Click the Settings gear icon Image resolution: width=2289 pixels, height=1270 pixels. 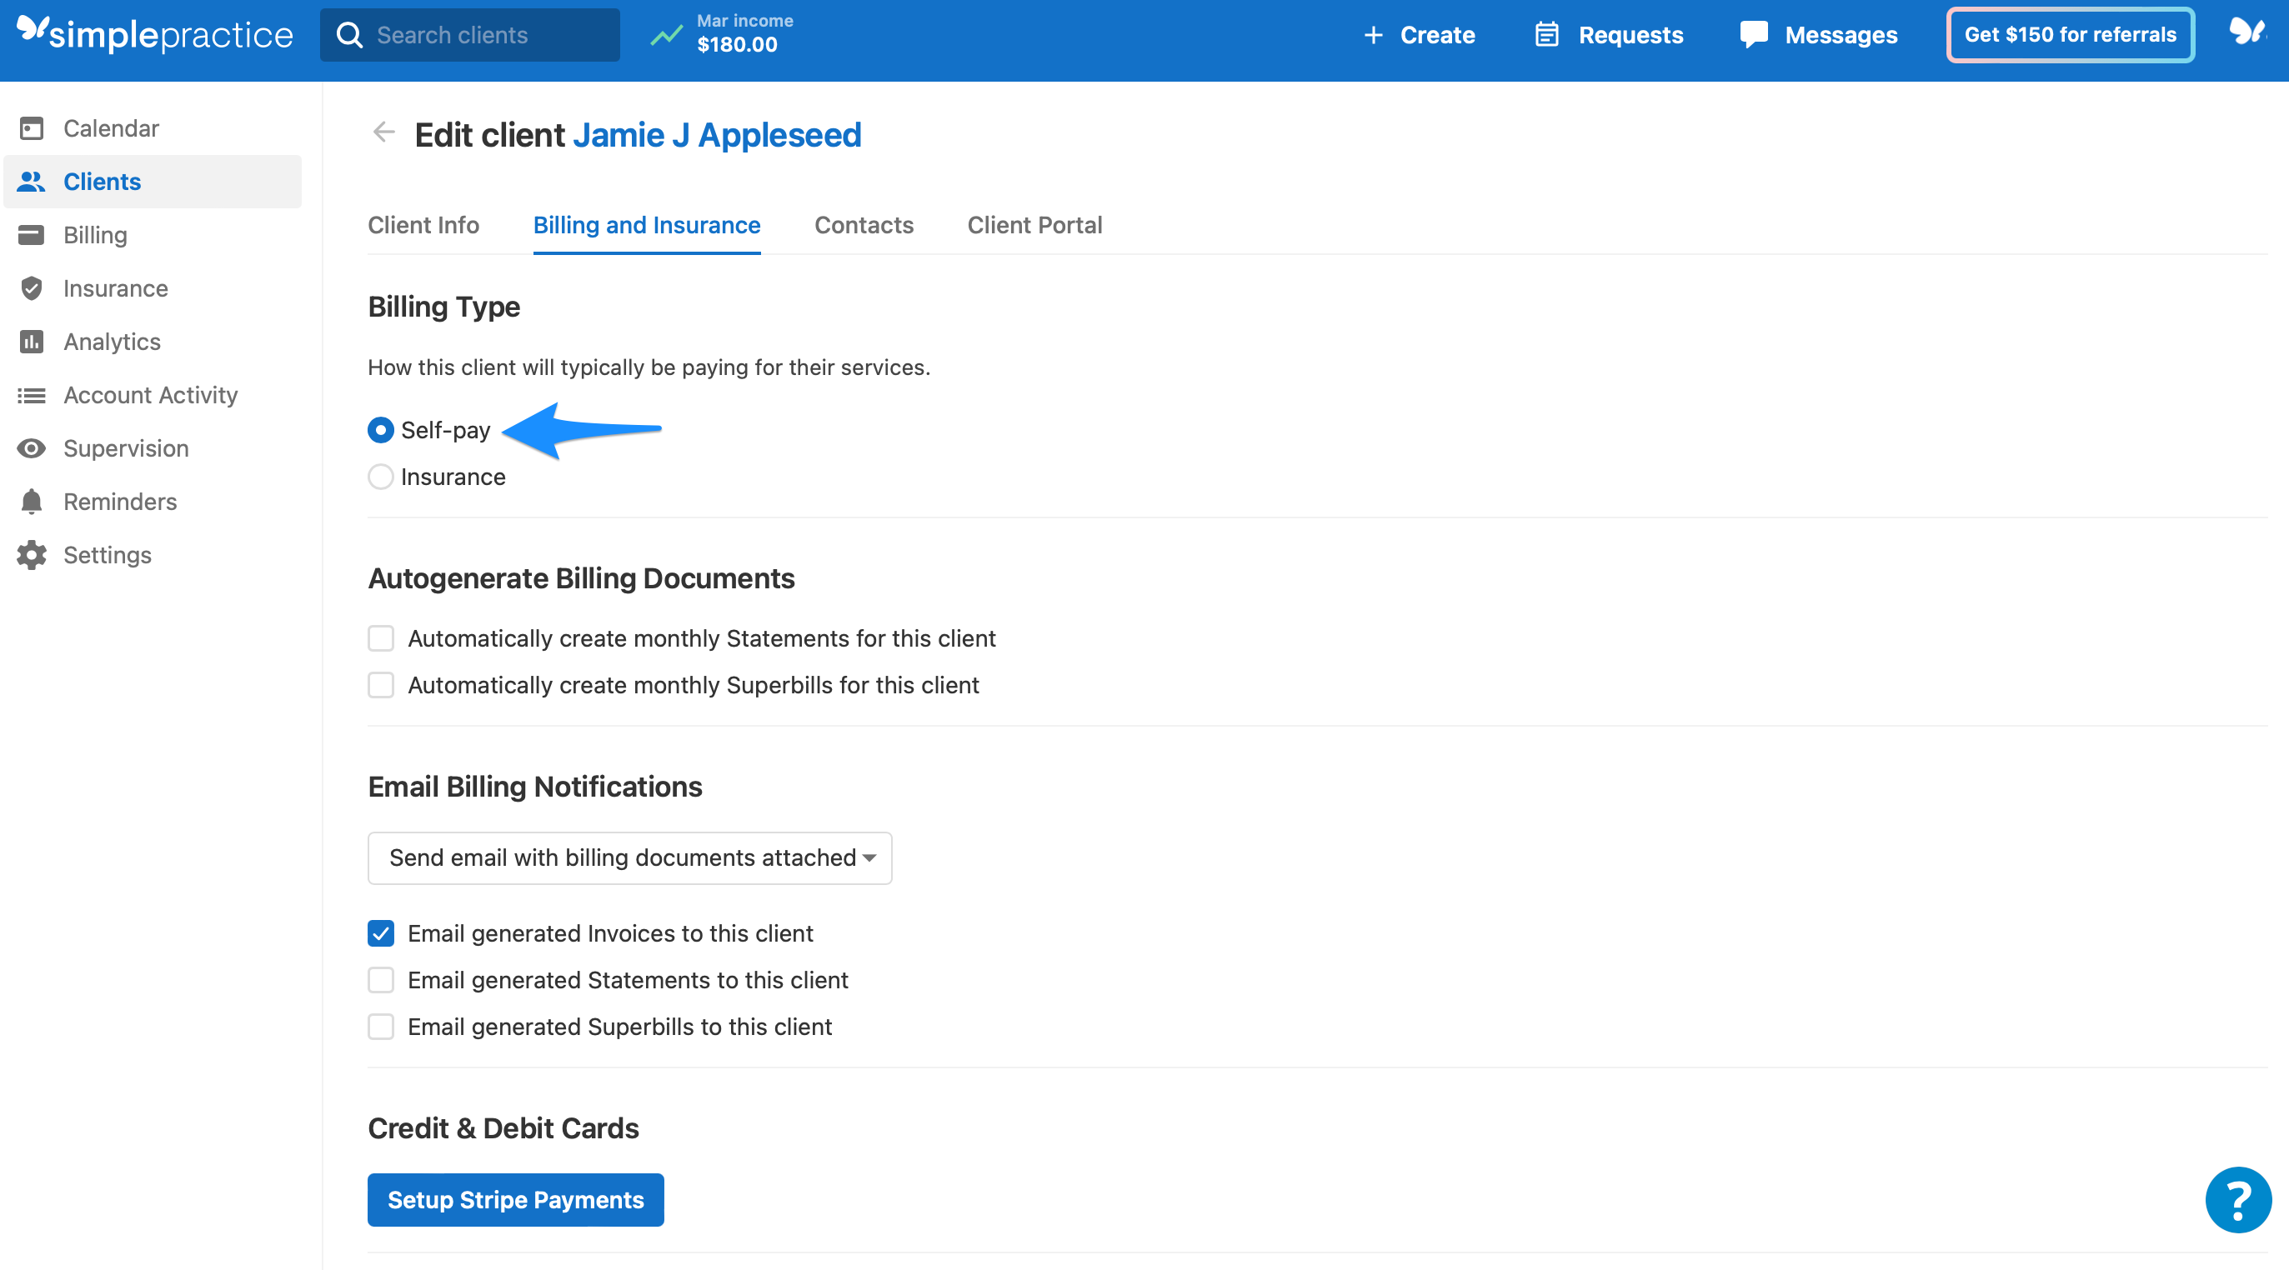[x=31, y=555]
